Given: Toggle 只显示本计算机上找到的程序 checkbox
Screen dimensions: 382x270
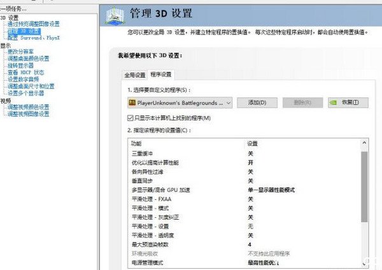Looking at the screenshot, I should pos(130,118).
